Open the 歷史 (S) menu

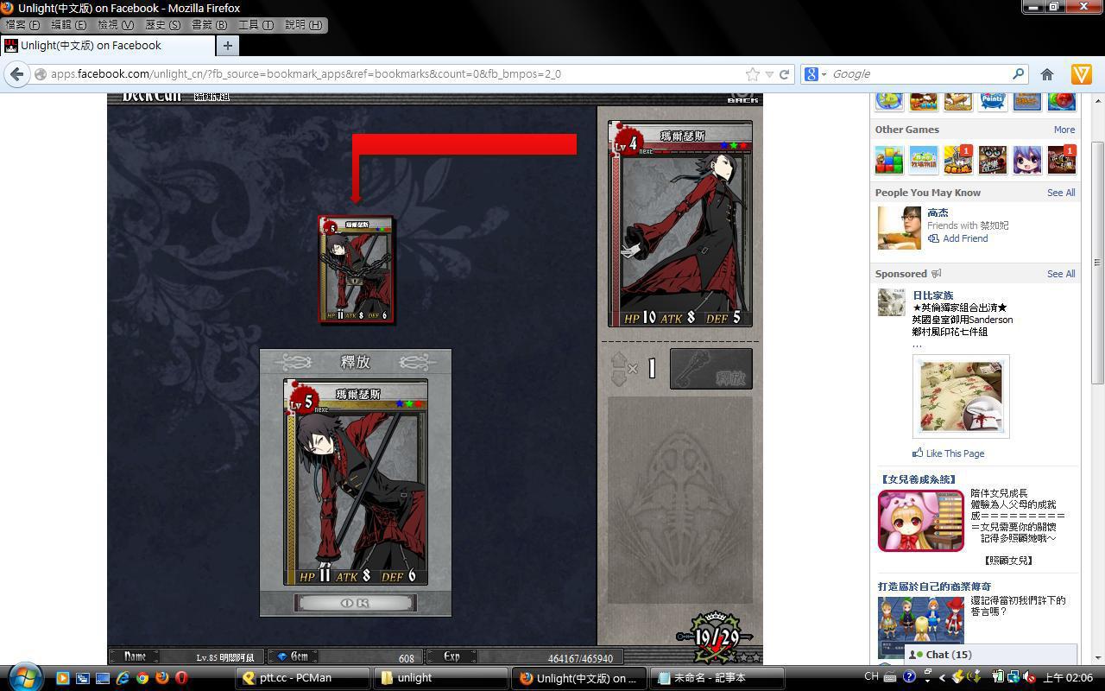(x=163, y=25)
